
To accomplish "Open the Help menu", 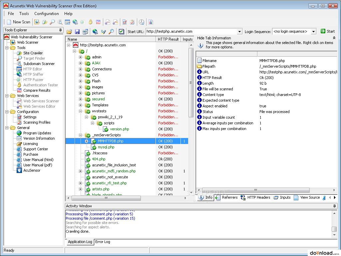I will tap(68, 13).
